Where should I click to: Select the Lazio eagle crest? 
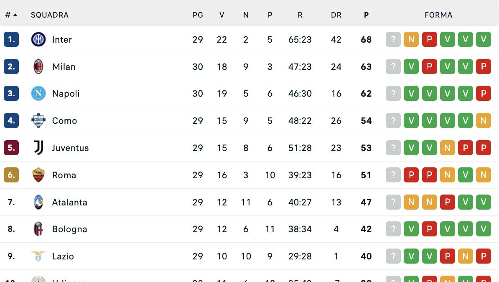point(38,256)
